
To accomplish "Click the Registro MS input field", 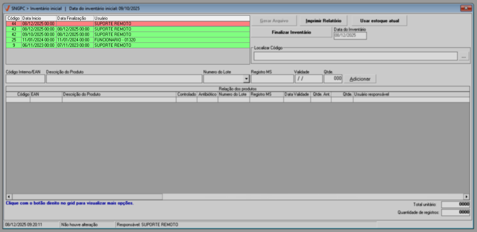I will [x=272, y=79].
